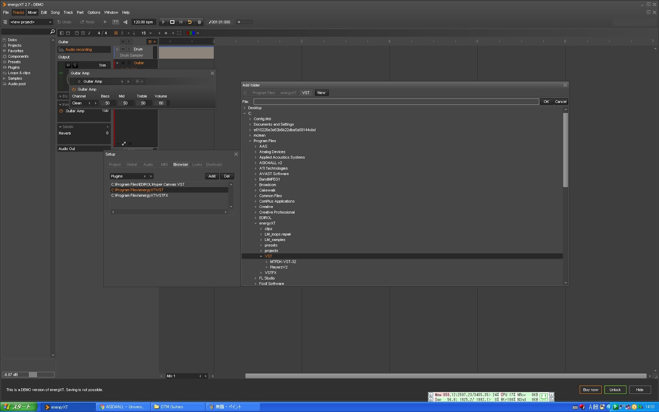Viewport: 659px width, 412px height.
Task: Add a send with the Sends plus icon
Action: pyautogui.click(x=107, y=127)
